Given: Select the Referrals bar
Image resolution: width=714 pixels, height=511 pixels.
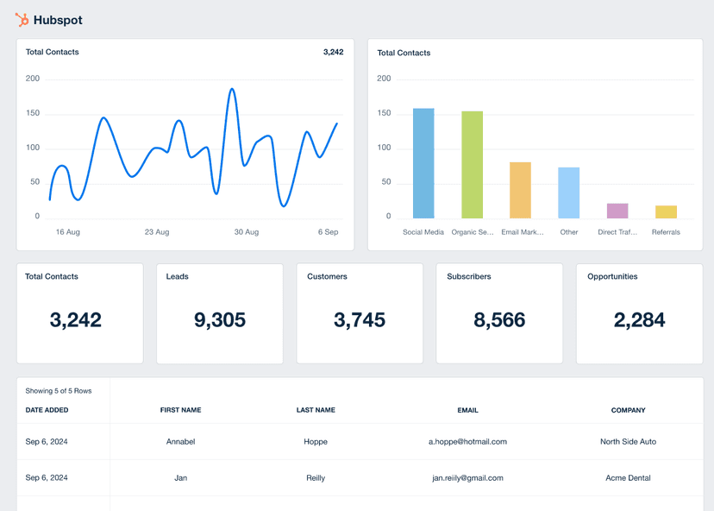Looking at the screenshot, I should 665,211.
